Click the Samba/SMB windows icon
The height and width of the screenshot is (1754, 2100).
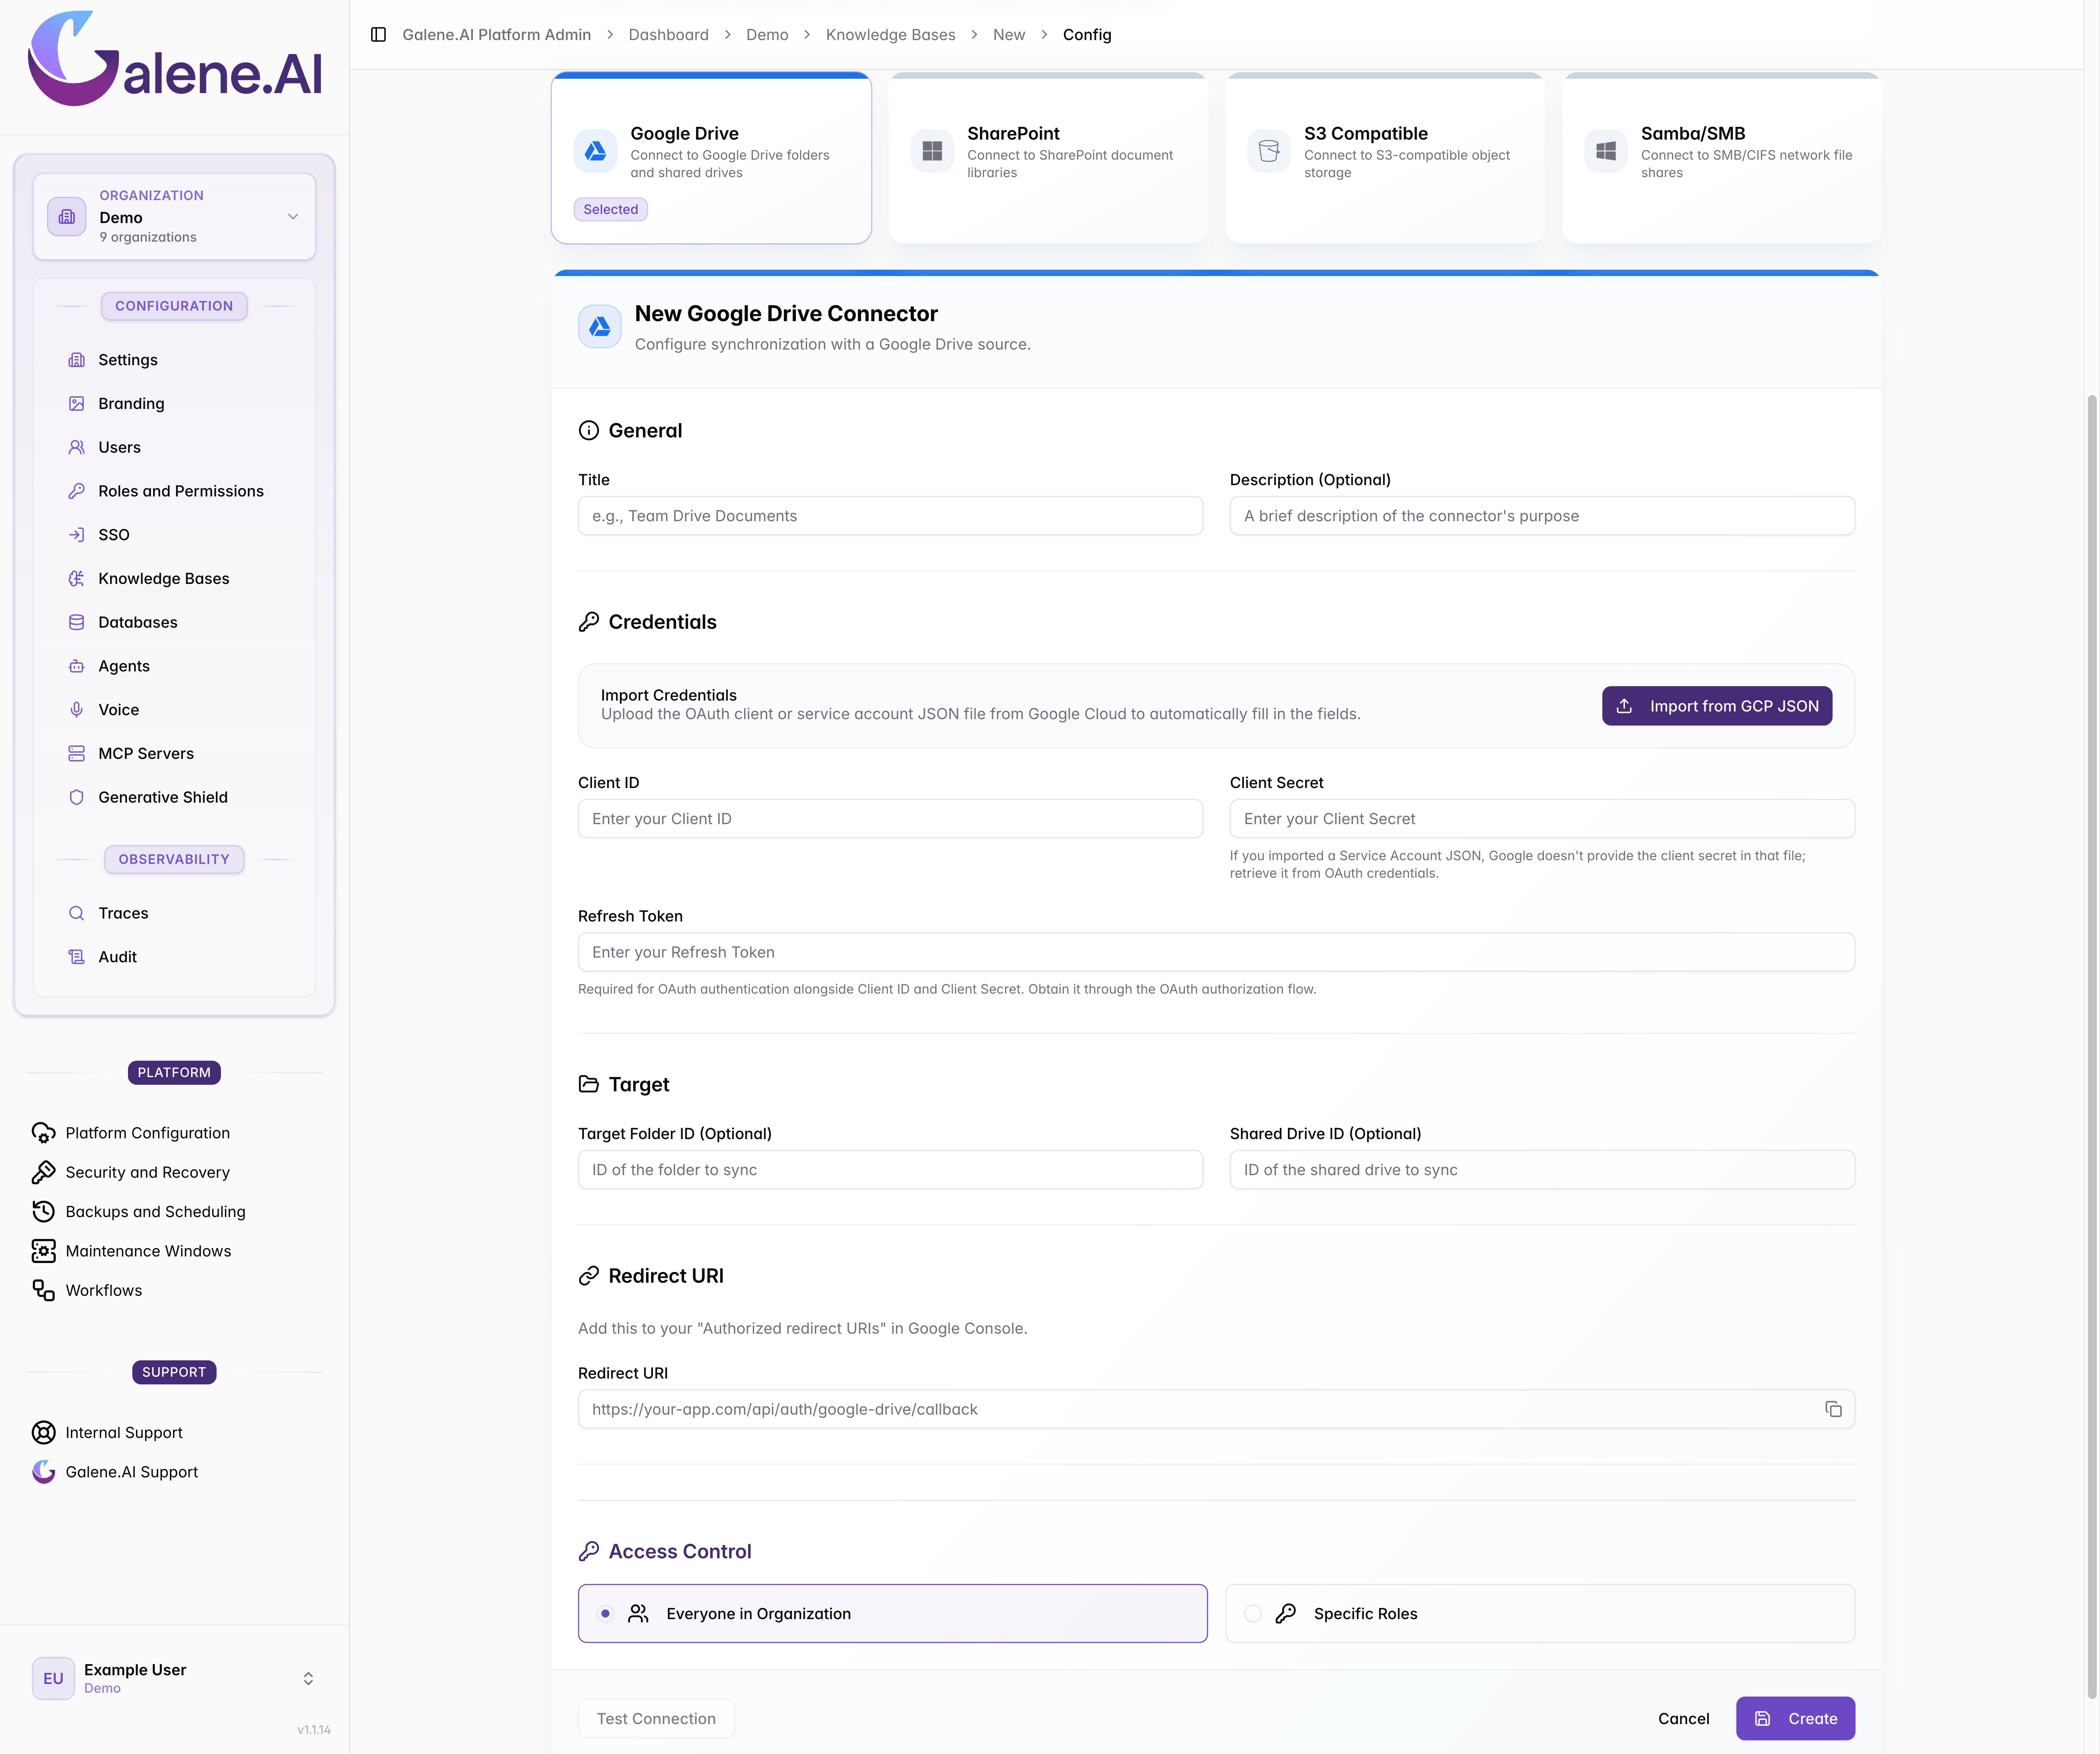(x=1606, y=151)
